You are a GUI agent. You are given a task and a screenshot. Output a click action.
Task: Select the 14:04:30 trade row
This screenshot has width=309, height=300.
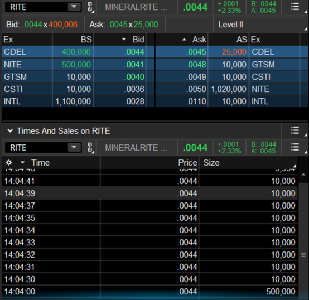[149, 279]
